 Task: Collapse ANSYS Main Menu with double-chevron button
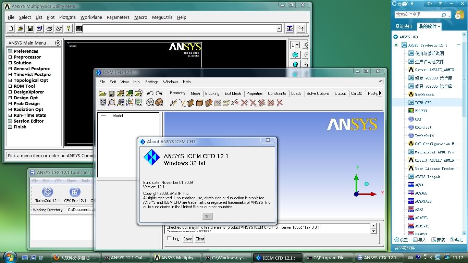coord(58,43)
